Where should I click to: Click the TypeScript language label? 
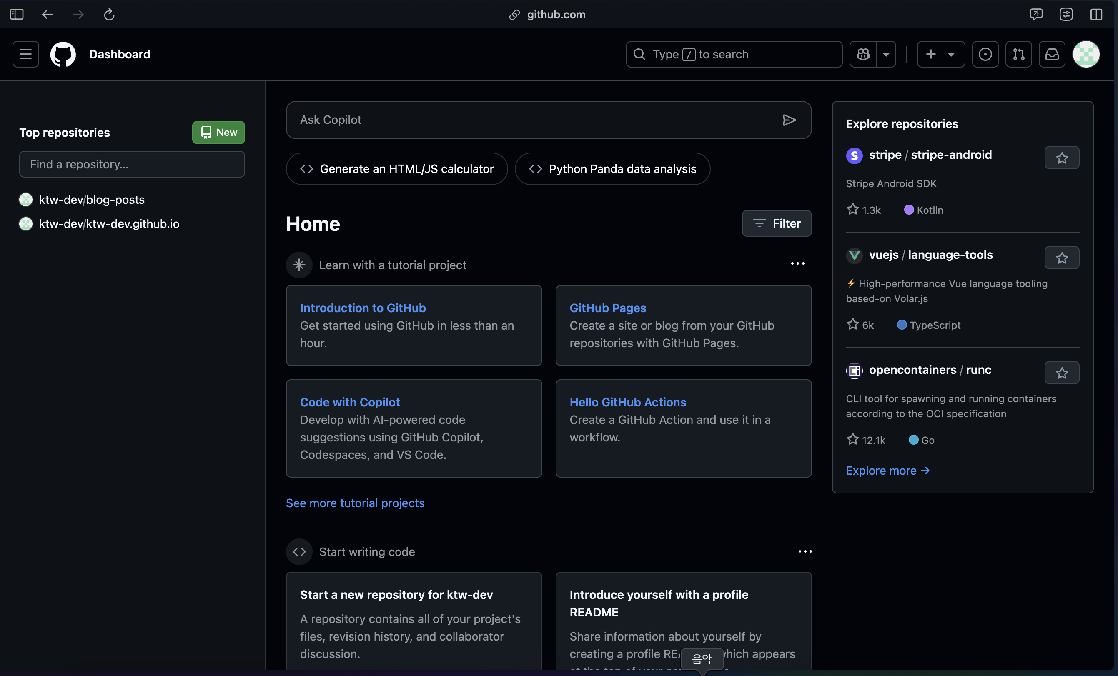tap(929, 325)
